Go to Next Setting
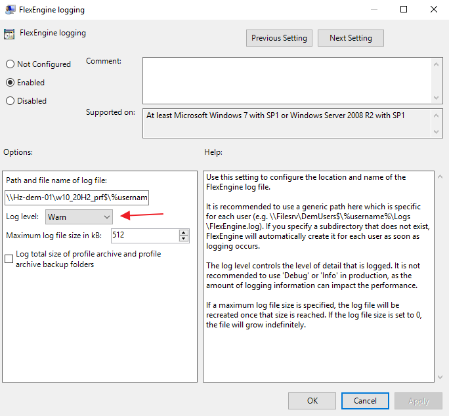The image size is (449, 416). click(x=351, y=38)
